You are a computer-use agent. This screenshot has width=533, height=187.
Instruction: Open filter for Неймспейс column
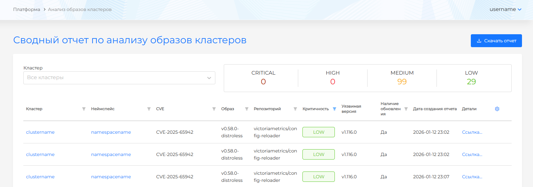149,109
